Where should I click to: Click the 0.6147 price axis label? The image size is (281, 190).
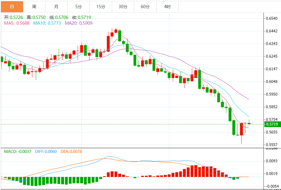click(x=272, y=69)
